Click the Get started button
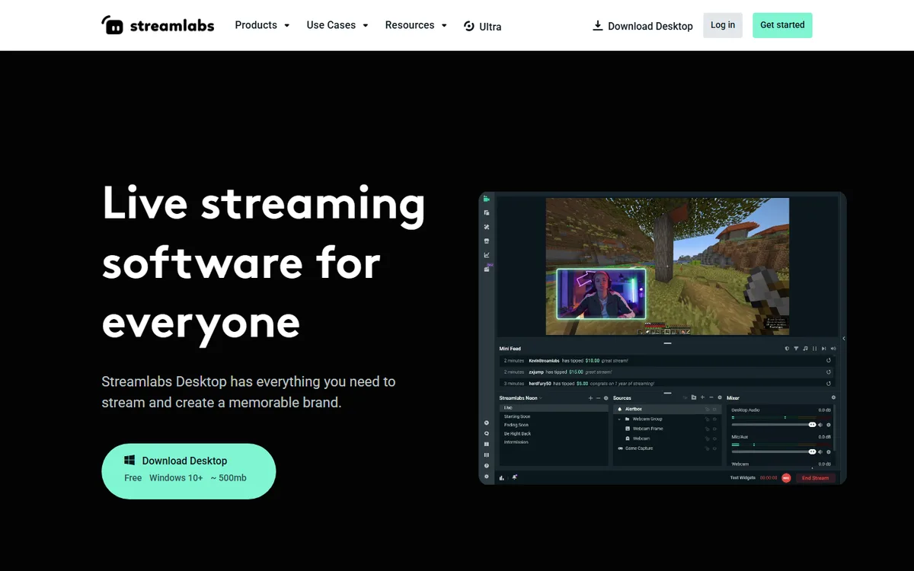Viewport: 914px width, 571px height. (x=782, y=25)
